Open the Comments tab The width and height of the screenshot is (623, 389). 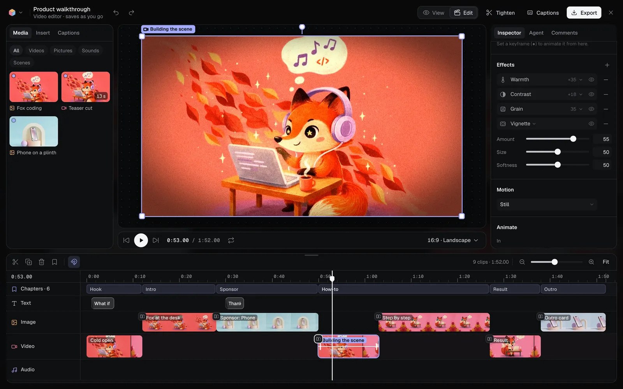point(564,33)
